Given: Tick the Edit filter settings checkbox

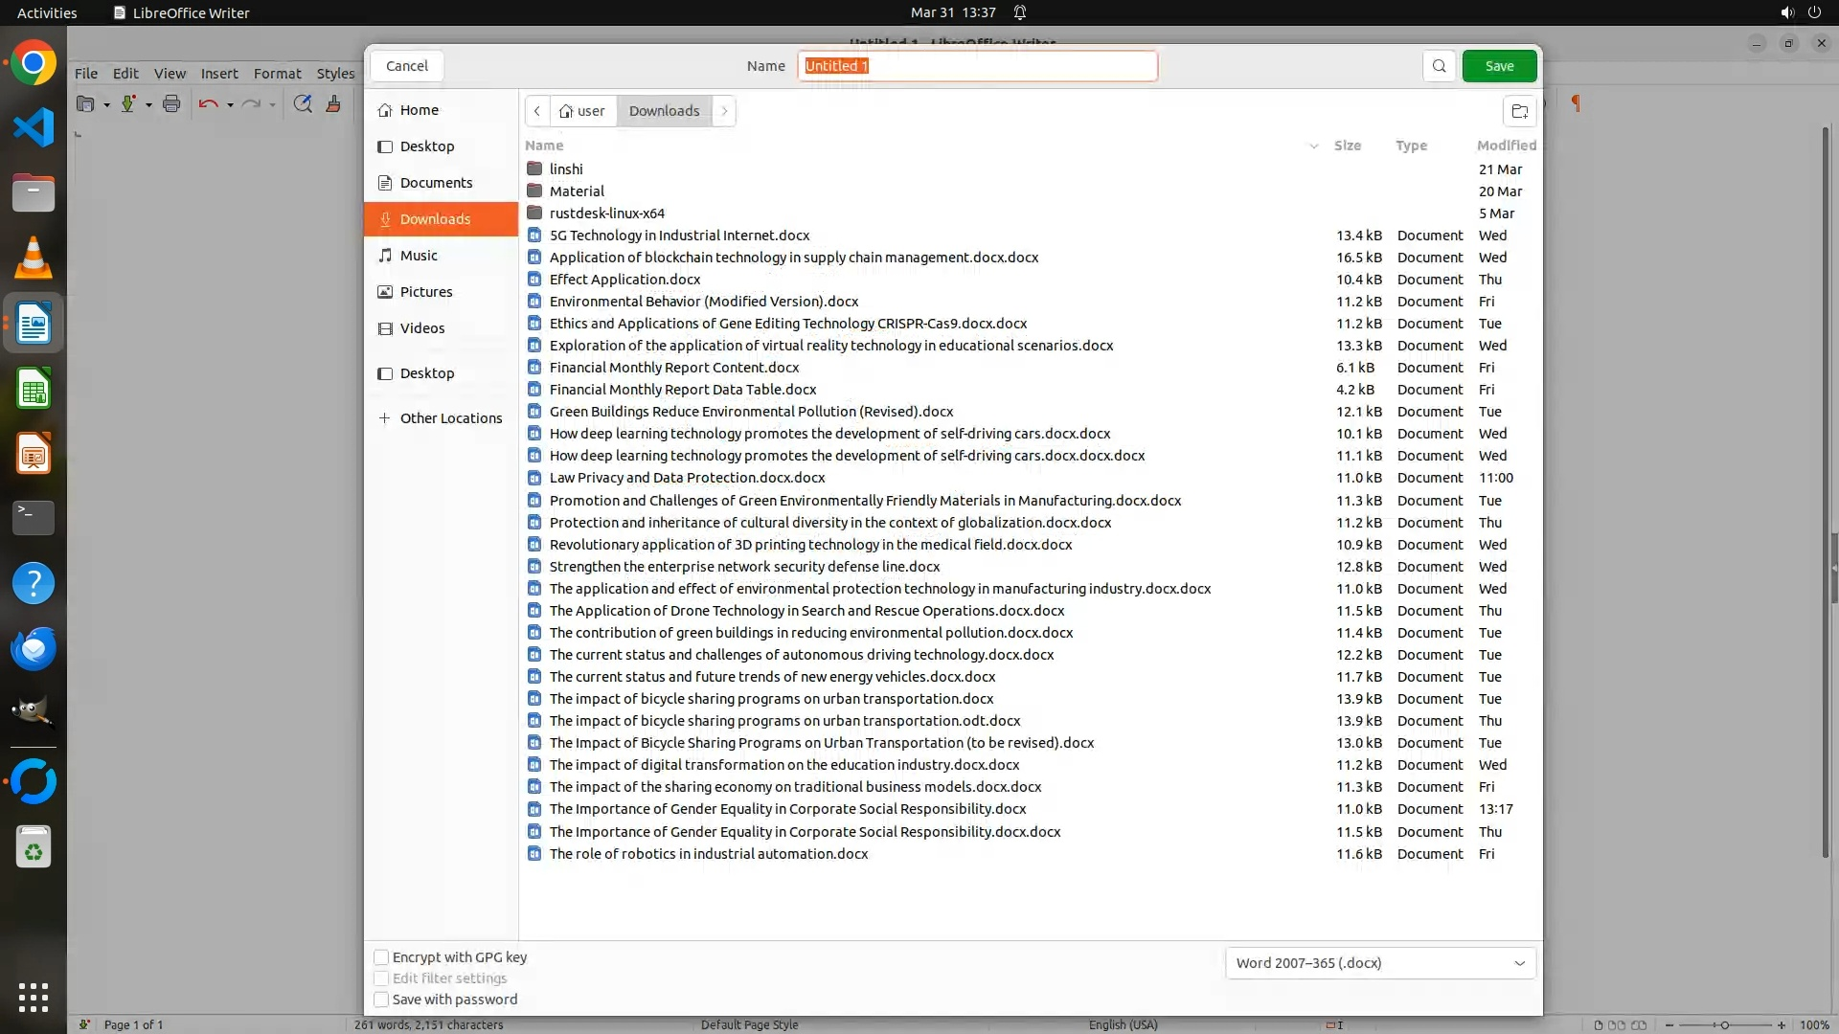Looking at the screenshot, I should pyautogui.click(x=381, y=978).
